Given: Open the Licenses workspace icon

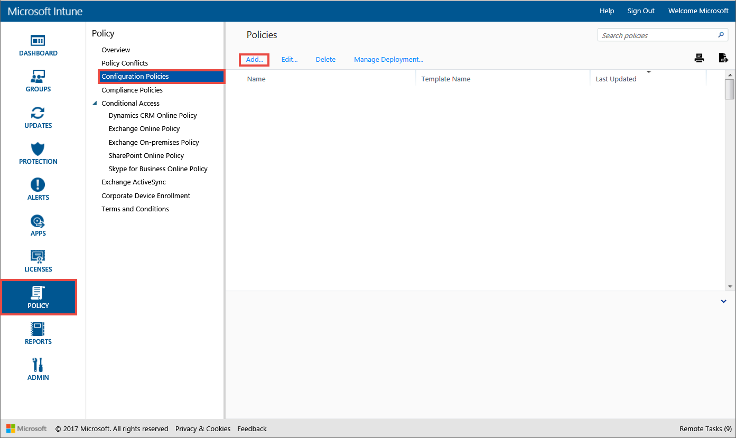Looking at the screenshot, I should pyautogui.click(x=38, y=257).
